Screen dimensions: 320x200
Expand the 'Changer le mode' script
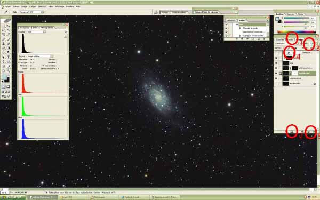[x=240, y=28]
